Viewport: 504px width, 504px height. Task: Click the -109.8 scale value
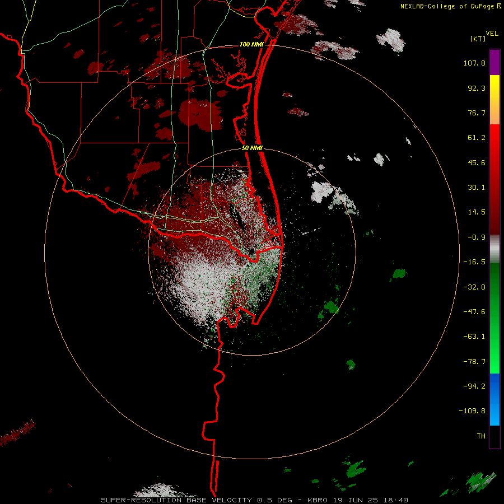point(472,411)
